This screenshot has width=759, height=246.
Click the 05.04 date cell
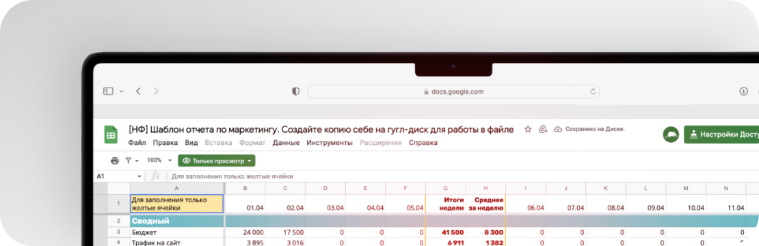click(x=405, y=204)
